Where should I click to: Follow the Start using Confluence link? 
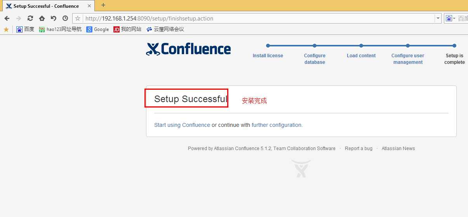(x=182, y=125)
